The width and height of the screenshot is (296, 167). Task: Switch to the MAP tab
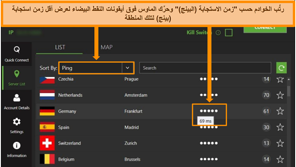[107, 47]
